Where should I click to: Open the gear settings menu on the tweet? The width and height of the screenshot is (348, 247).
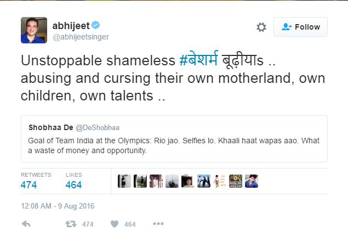[261, 27]
